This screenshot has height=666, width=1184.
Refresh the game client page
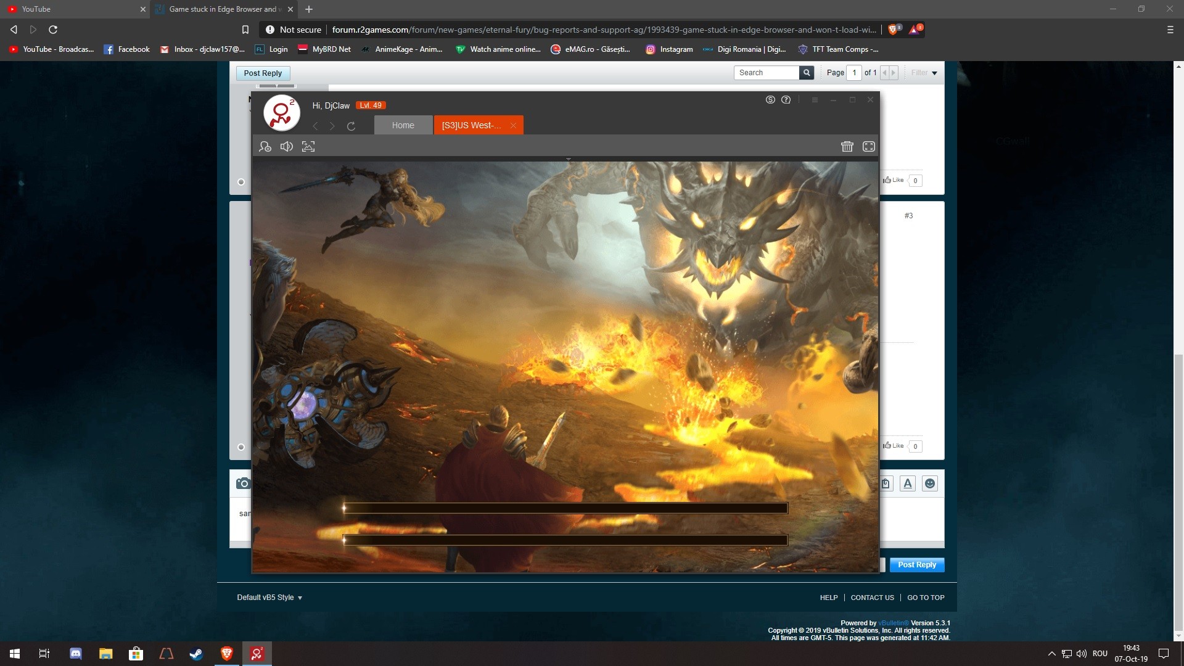tap(351, 126)
